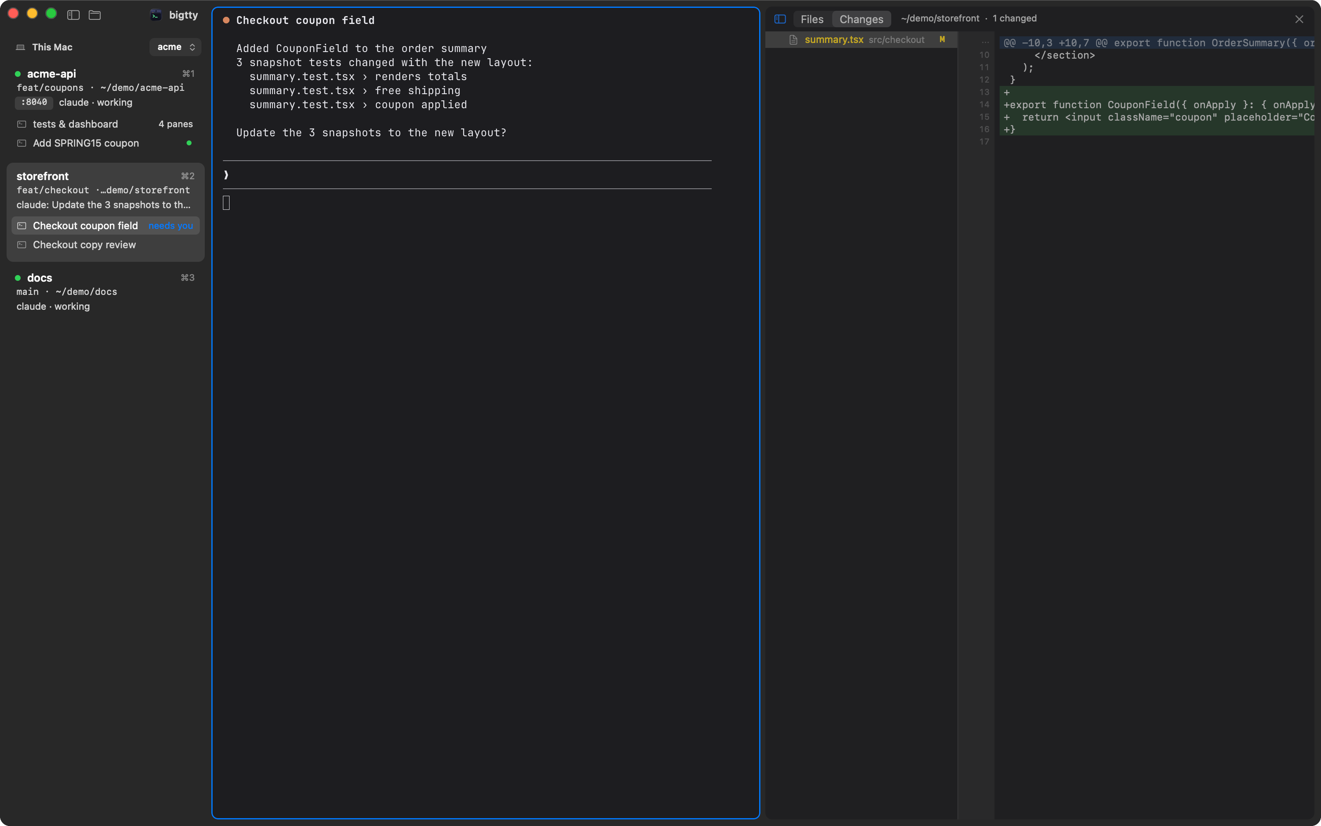This screenshot has width=1321, height=826.
Task: Click the bigtty app terminal icon
Action: pos(156,15)
